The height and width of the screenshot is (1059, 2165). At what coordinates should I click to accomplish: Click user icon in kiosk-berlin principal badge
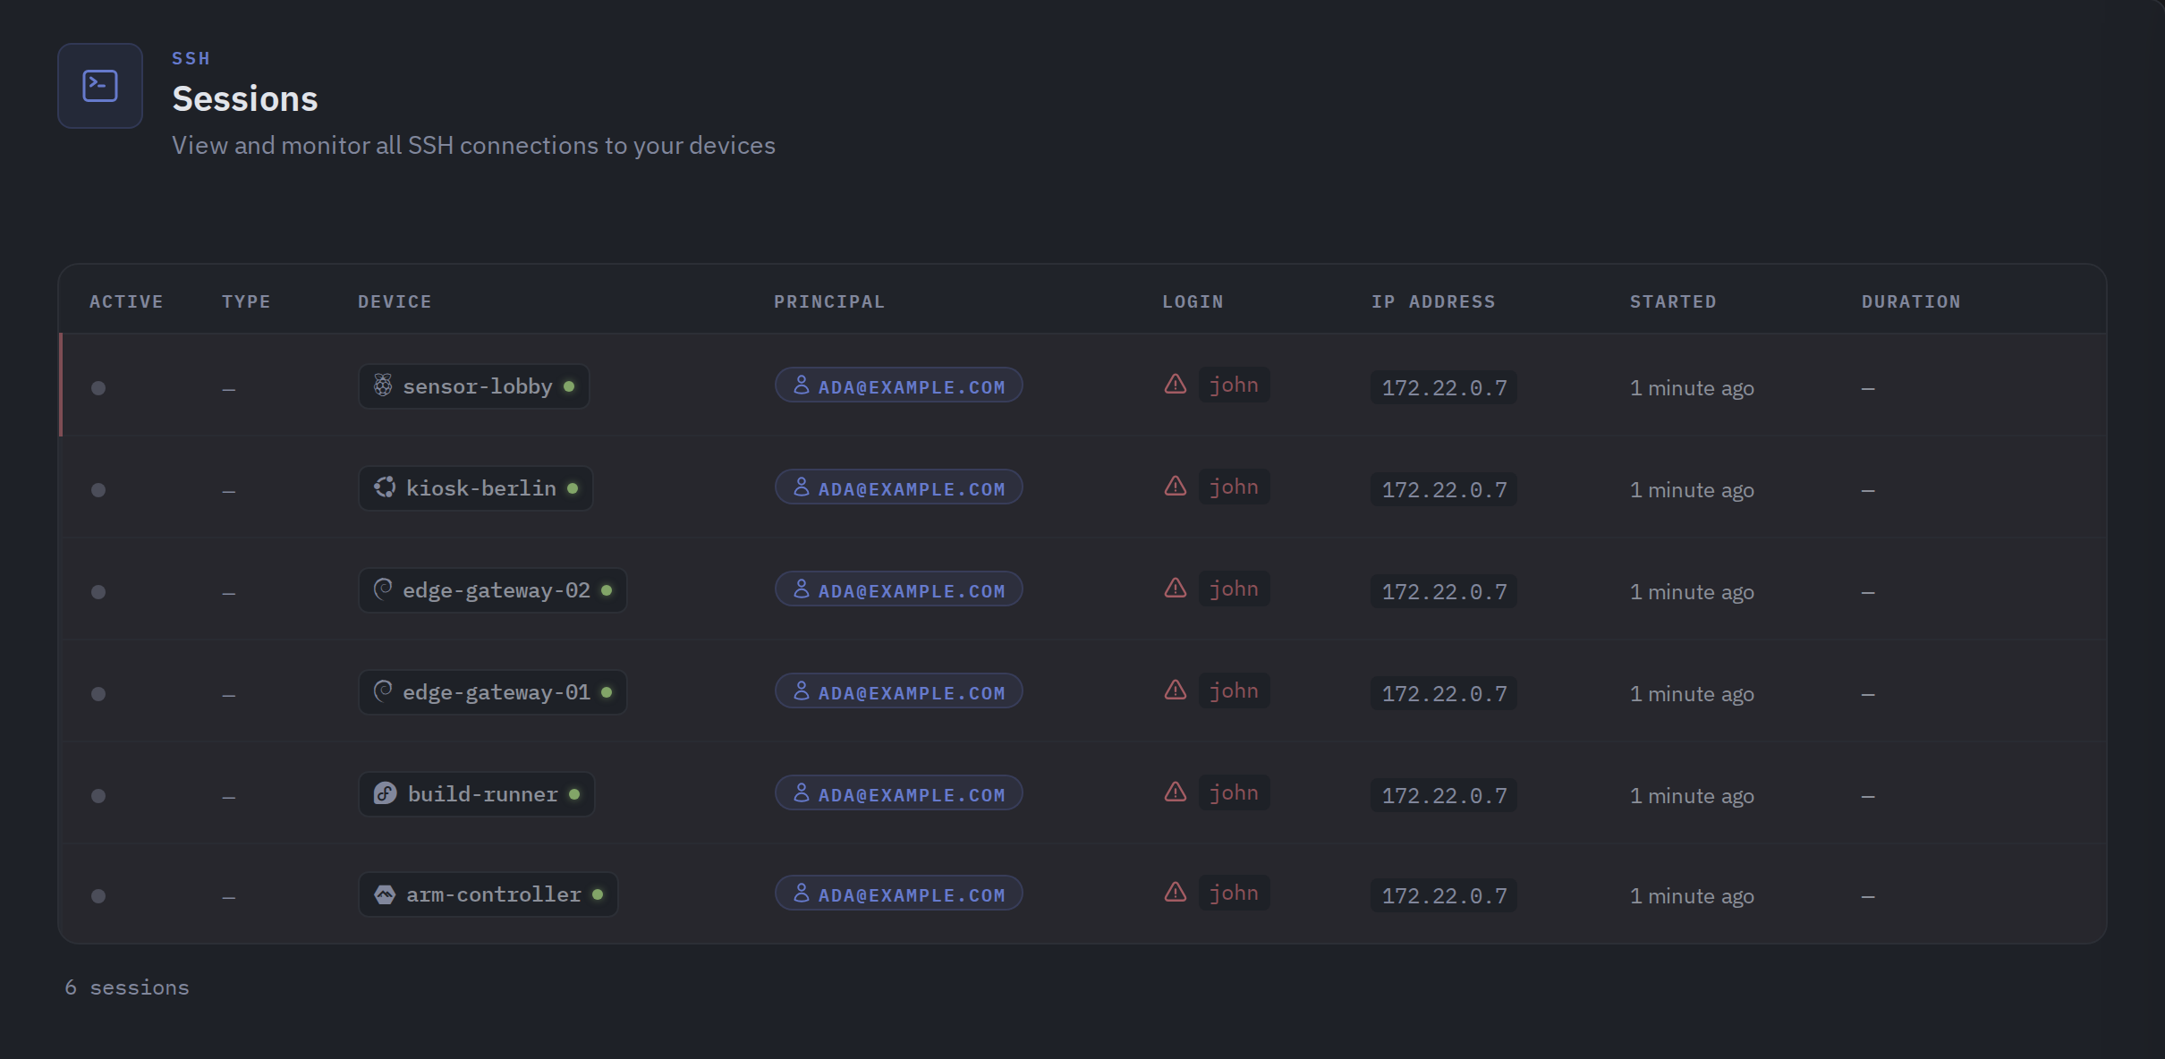pyautogui.click(x=802, y=487)
